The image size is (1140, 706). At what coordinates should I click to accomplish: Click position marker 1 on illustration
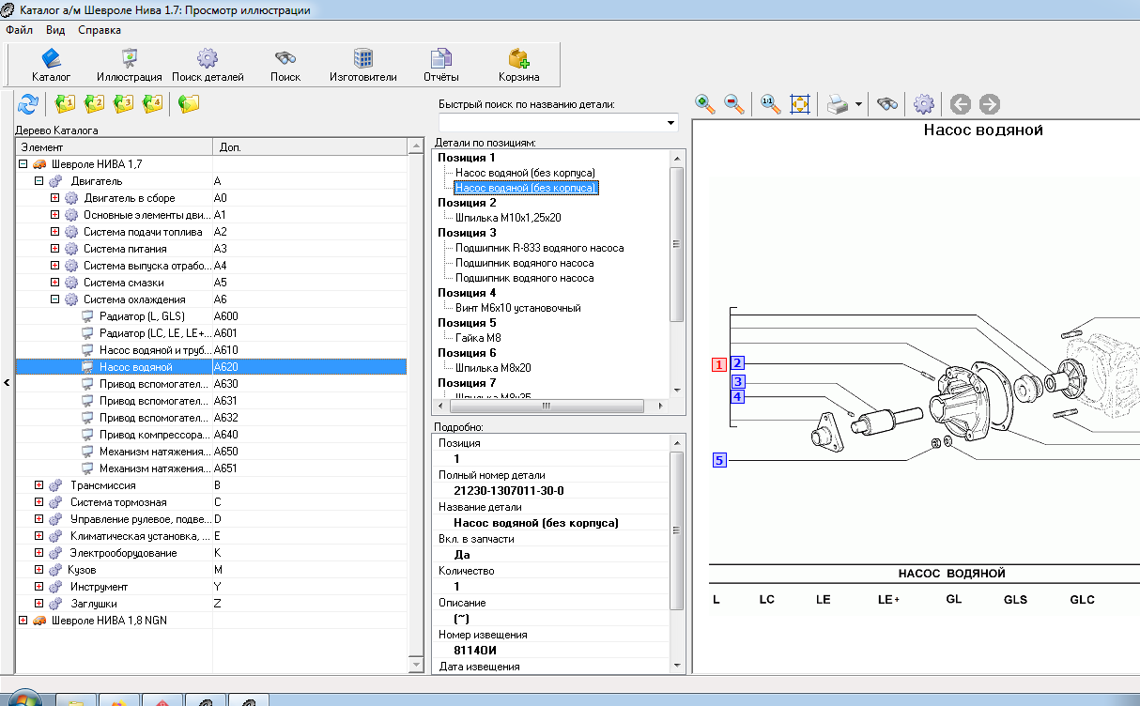click(719, 364)
